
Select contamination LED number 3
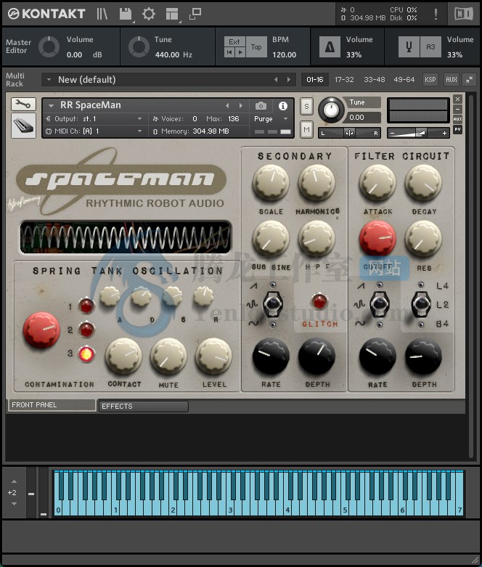tap(86, 354)
